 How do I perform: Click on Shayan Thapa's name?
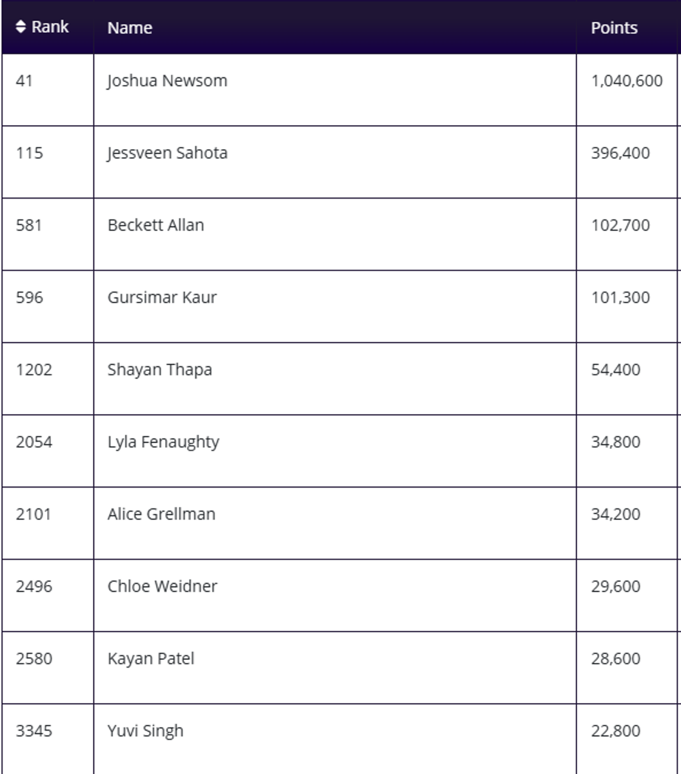[159, 370]
